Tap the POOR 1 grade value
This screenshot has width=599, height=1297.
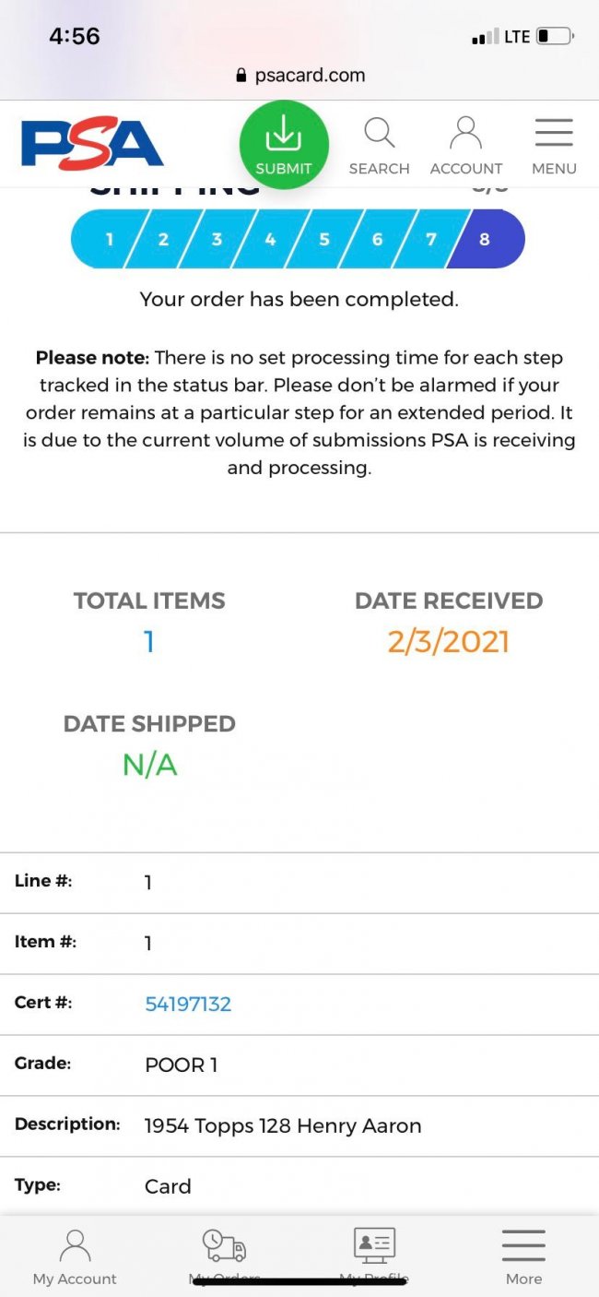(182, 1065)
